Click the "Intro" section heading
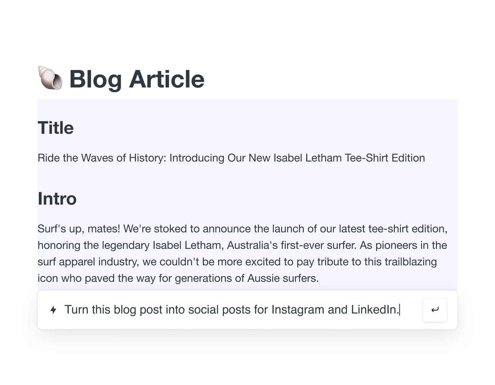This screenshot has height=385, width=495. click(57, 198)
